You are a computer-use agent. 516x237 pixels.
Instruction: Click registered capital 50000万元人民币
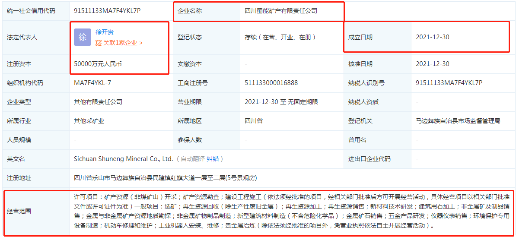(x=98, y=64)
